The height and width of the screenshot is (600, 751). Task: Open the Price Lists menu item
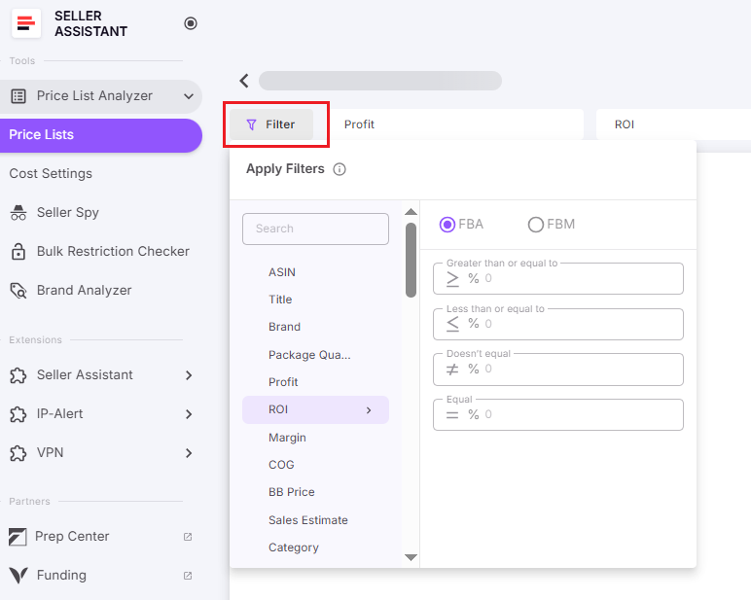(99, 135)
